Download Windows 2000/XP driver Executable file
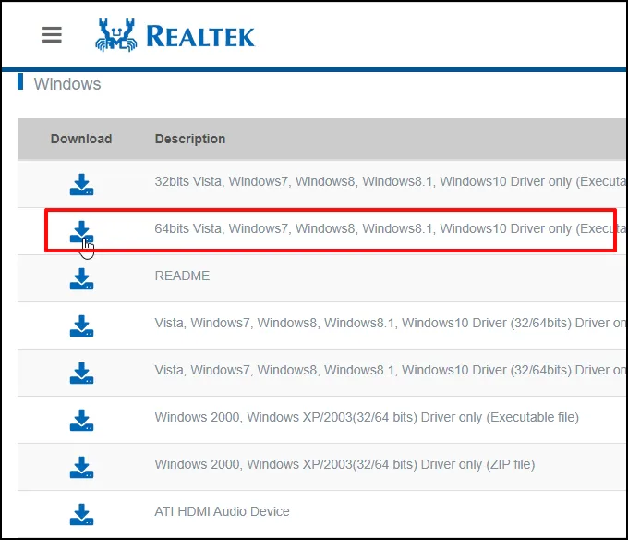This screenshot has height=540, width=628. click(x=81, y=420)
